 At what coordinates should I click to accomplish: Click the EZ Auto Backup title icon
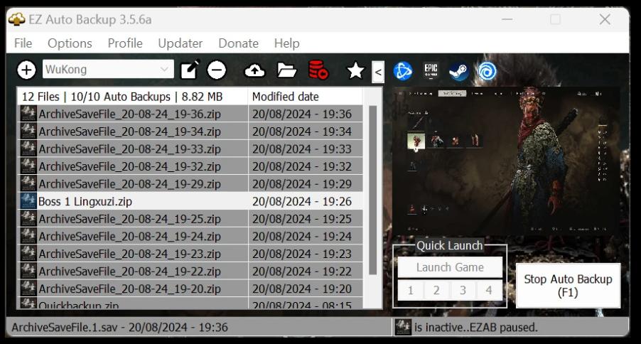coord(17,19)
